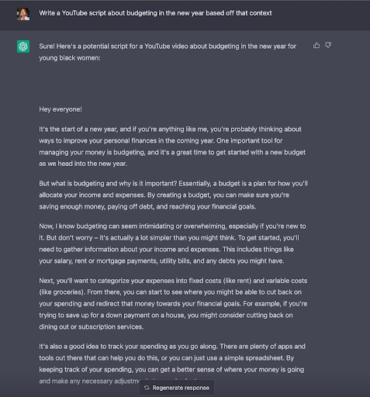The height and width of the screenshot is (397, 370).
Task: Click paragraph starting "Now, I know budgeting"
Action: coord(172,243)
